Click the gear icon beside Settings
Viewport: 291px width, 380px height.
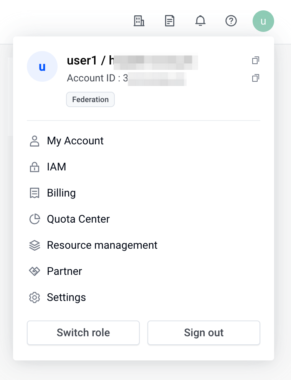pos(35,297)
